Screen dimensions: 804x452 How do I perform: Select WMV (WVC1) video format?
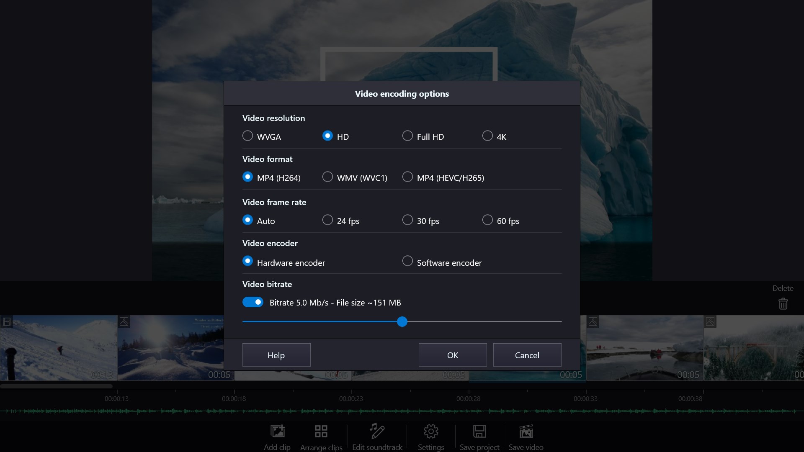click(x=327, y=177)
